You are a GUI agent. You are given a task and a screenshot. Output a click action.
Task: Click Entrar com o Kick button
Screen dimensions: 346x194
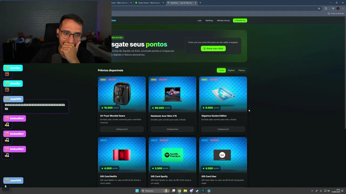pyautogui.click(x=213, y=48)
